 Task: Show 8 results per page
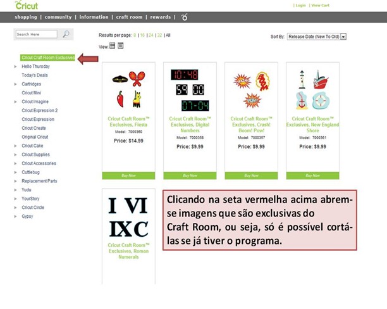click(135, 35)
